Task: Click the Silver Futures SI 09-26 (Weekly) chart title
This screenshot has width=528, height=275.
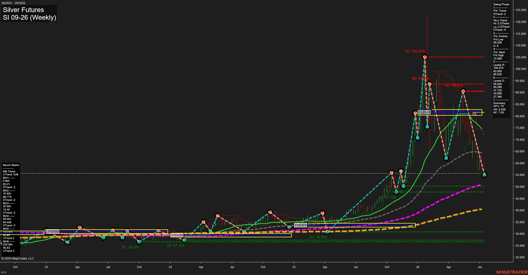Action: (29, 14)
